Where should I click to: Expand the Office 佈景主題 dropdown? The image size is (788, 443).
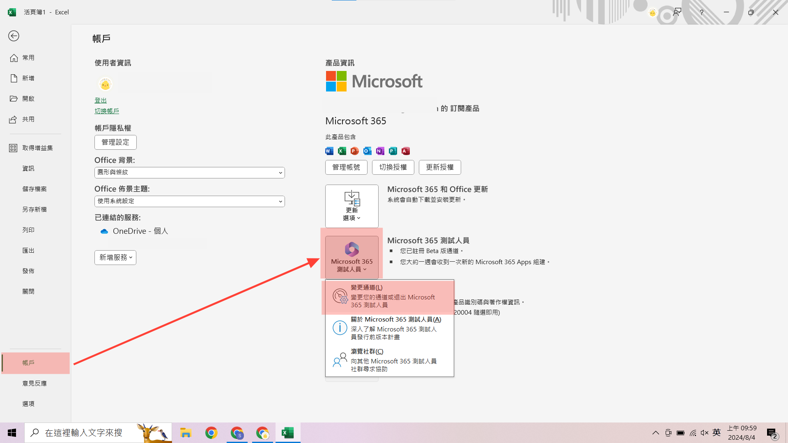(189, 201)
